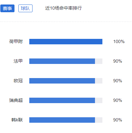132x133 pixels.
Task: Click the gray unfilled part of 韩k联 bar
Action: click(99, 120)
